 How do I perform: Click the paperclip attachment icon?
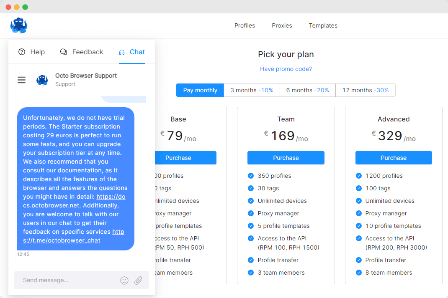coord(138,280)
